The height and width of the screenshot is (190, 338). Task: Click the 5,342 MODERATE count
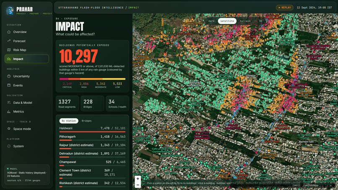point(101,84)
